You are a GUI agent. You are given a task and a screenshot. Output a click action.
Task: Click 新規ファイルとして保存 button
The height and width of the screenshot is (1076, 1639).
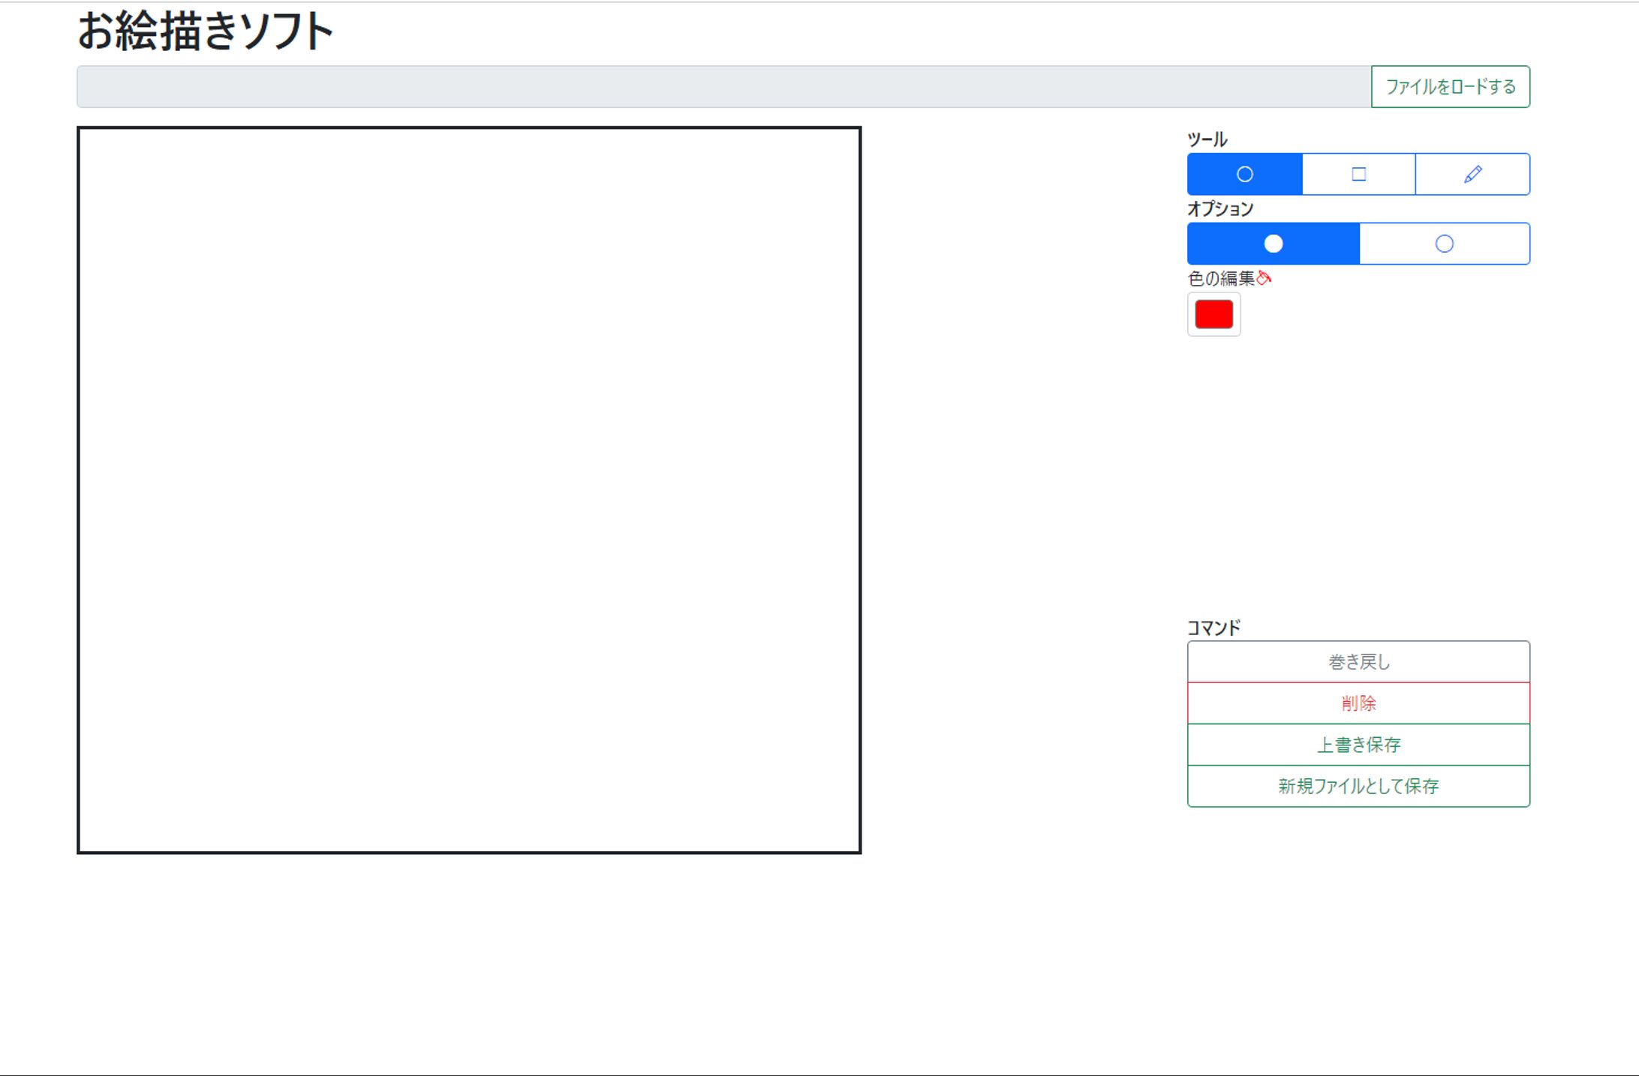coord(1358,786)
